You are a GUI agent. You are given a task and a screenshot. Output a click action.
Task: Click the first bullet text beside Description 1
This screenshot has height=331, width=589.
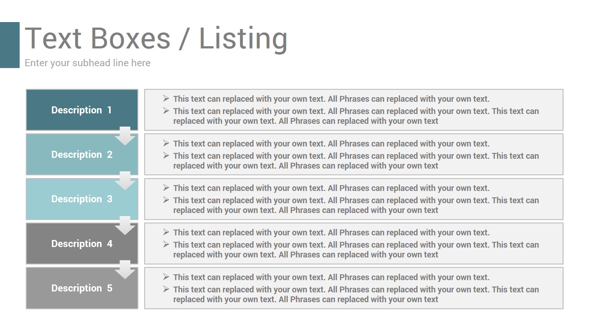[x=331, y=99]
